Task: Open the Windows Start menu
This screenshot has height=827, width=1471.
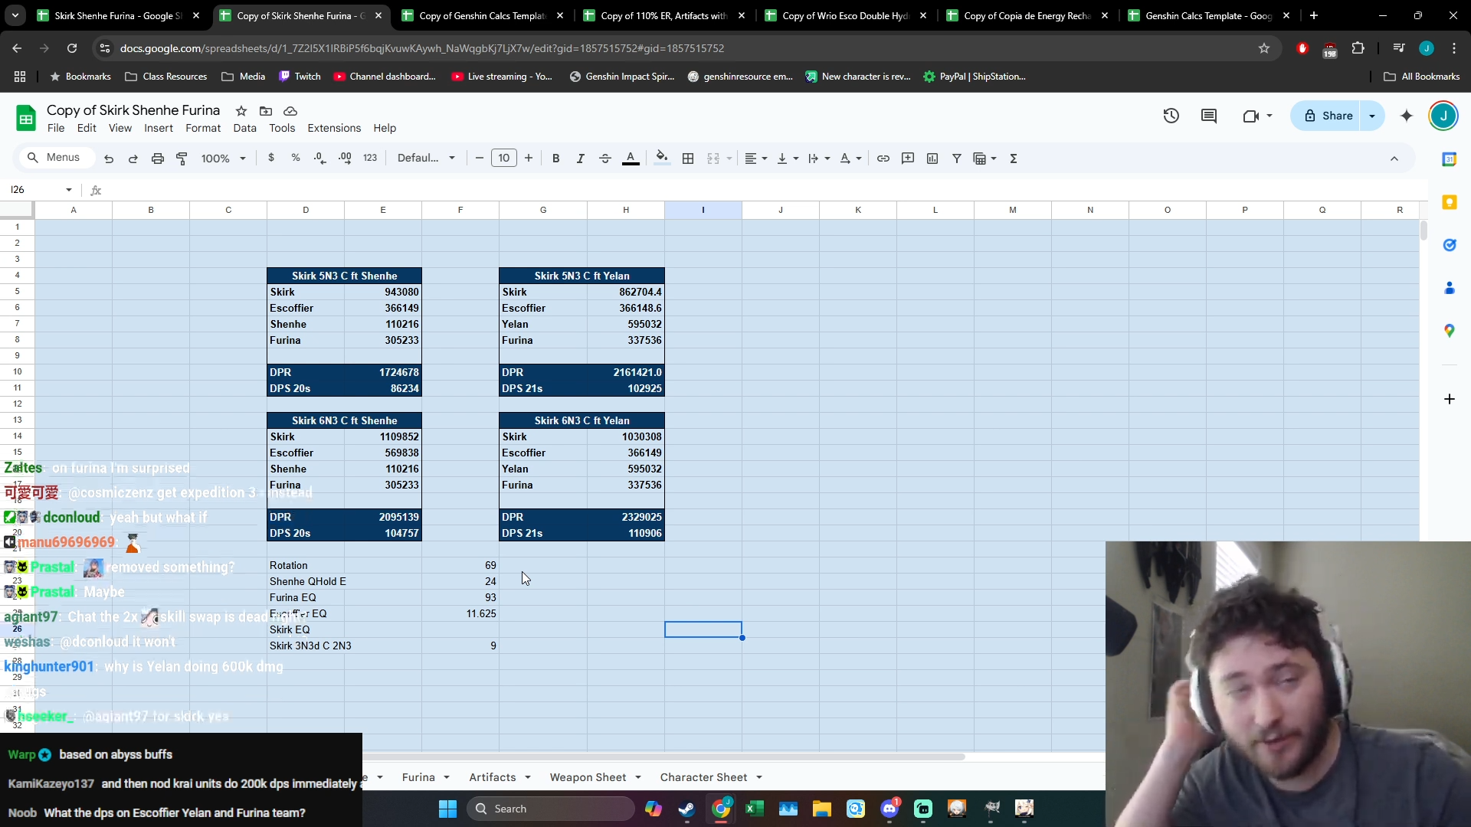Action: point(448,809)
